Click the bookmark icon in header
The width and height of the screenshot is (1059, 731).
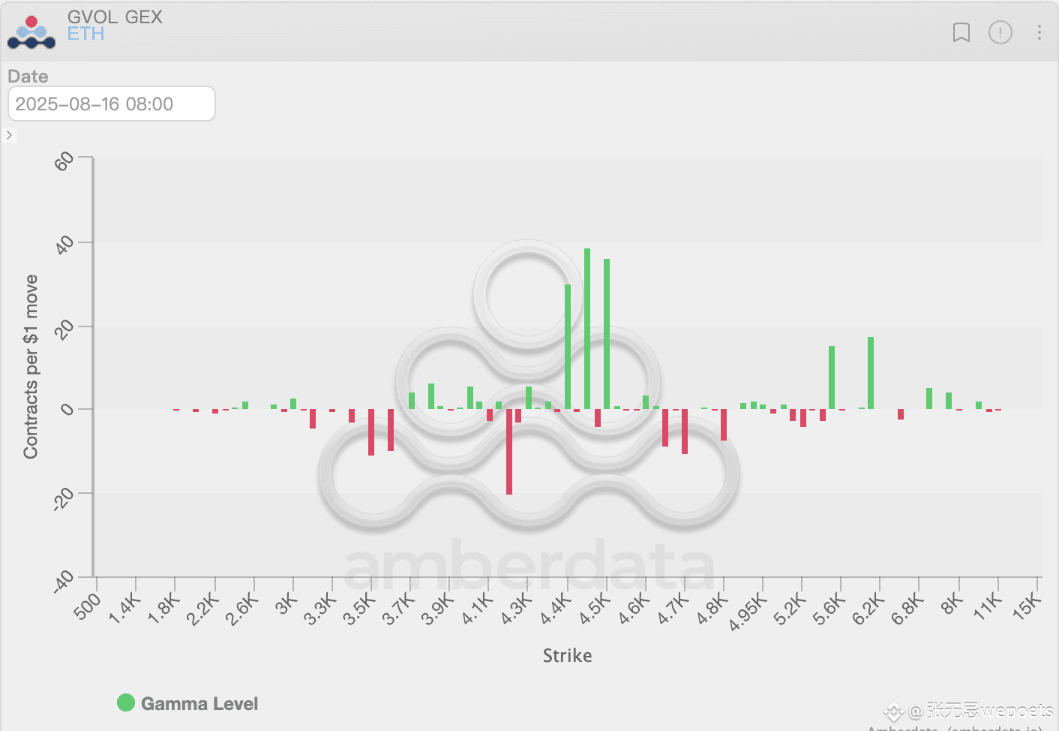pyautogui.click(x=961, y=32)
